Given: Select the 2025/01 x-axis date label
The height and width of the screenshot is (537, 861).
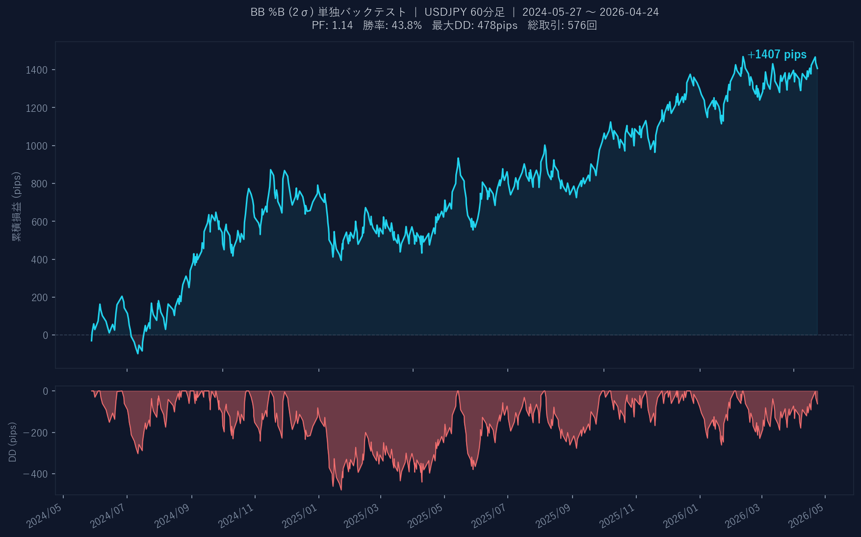Looking at the screenshot, I should coord(300,516).
